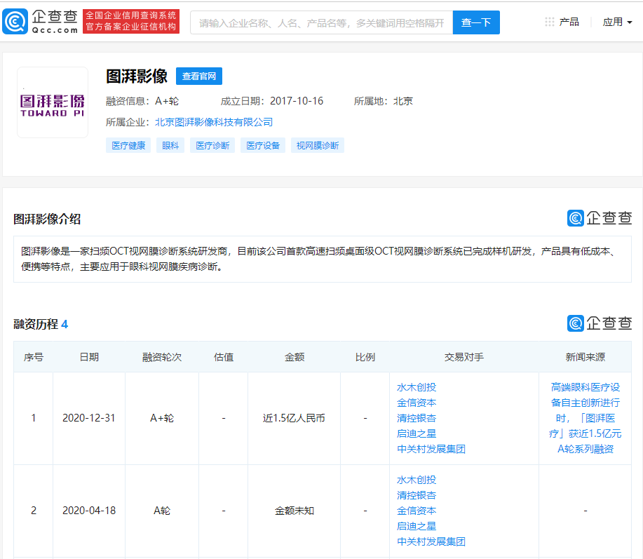Click the 产品 grid dots icon
The width and height of the screenshot is (643, 559).
(x=550, y=22)
